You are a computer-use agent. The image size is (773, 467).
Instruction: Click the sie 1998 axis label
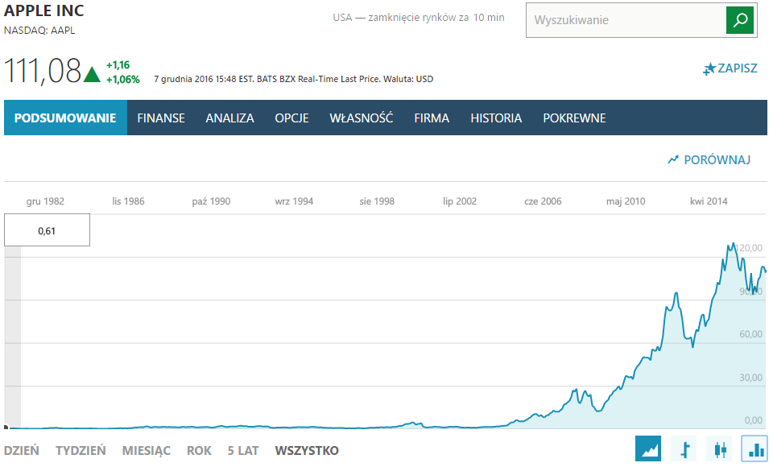tap(377, 201)
